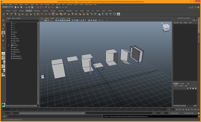Click the MEL command input field
The image size is (201, 122).
tap(55, 116)
